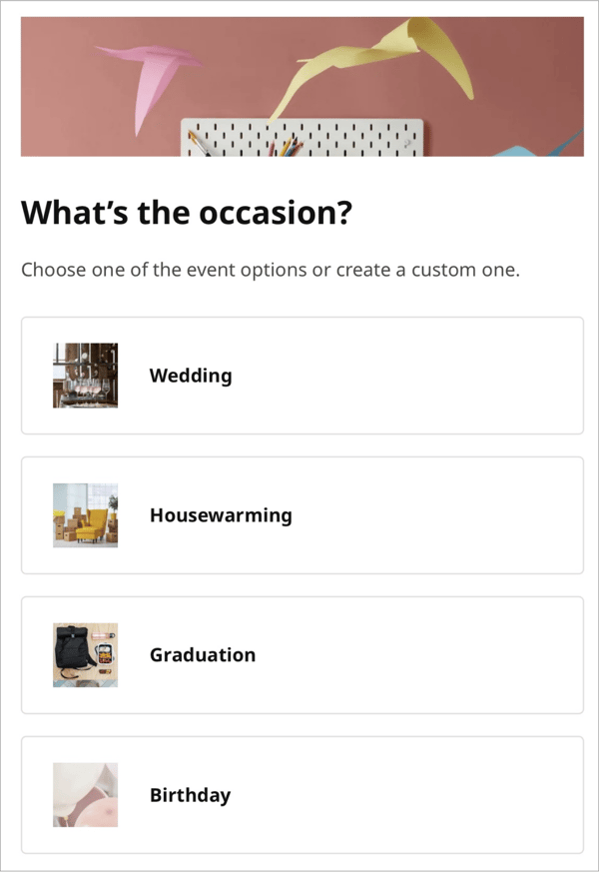Select the Housewarming text label
The width and height of the screenshot is (599, 876).
click(221, 515)
